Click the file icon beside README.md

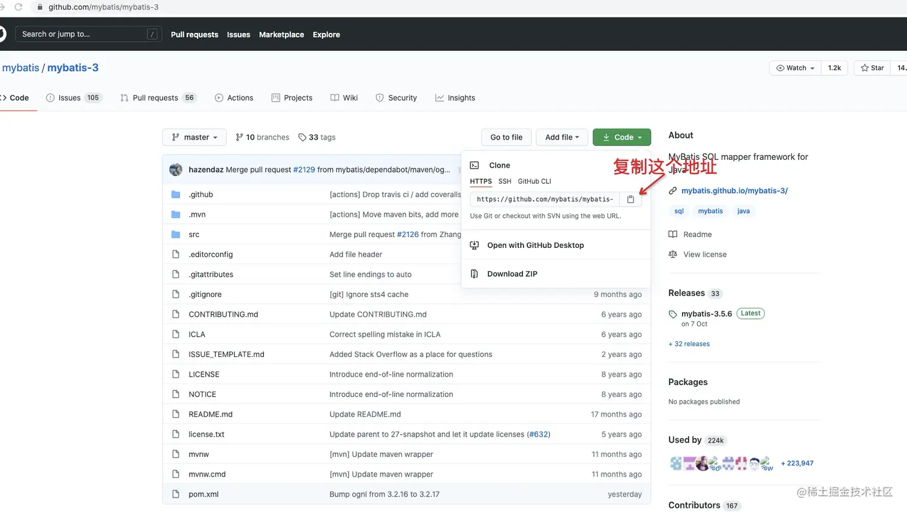point(176,414)
